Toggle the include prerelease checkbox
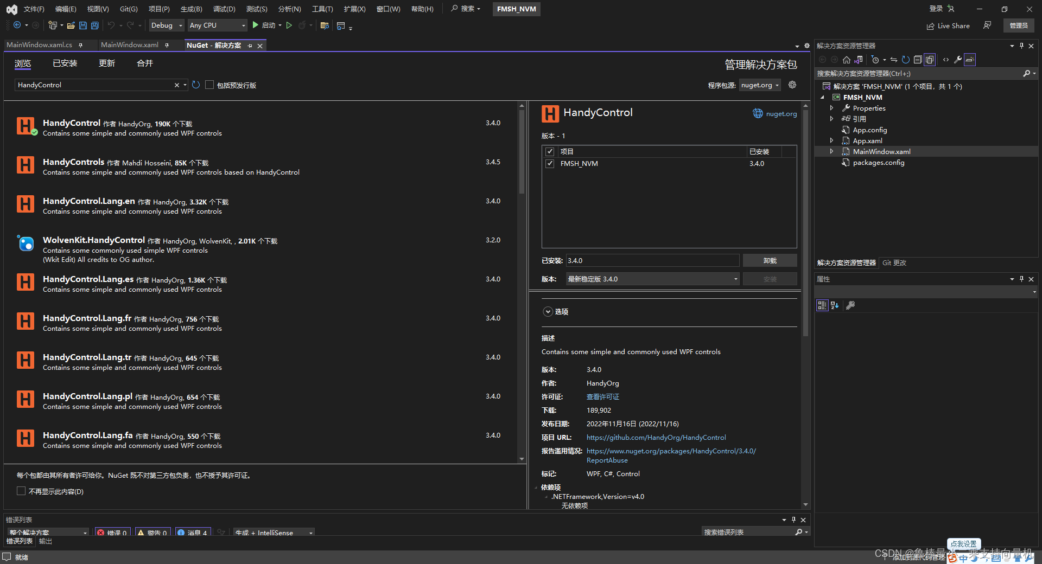The height and width of the screenshot is (564, 1042). (x=209, y=85)
